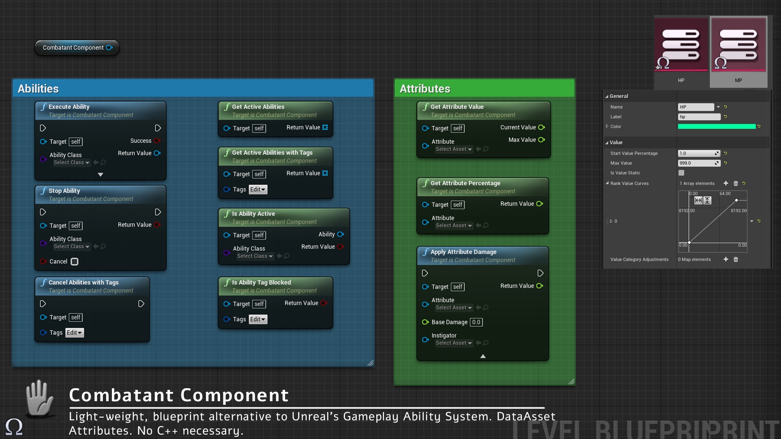Select the Abilities comment box title
This screenshot has height=439, width=781.
(38, 89)
